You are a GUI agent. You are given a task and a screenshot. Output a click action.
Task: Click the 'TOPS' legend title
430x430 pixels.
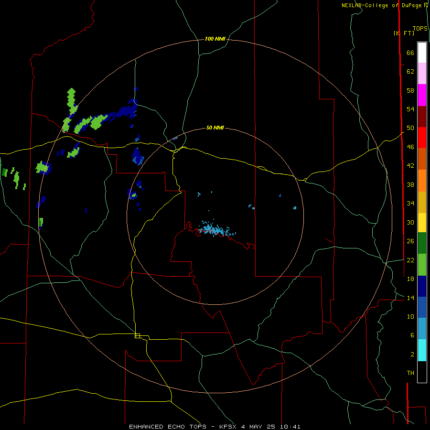(x=420, y=29)
